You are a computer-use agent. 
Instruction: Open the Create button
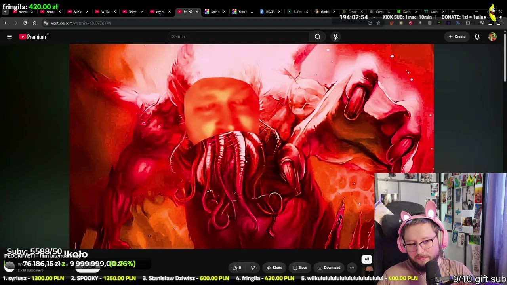click(457, 37)
